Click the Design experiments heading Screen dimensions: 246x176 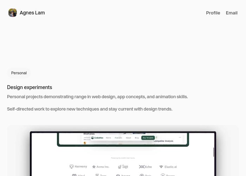point(30,87)
